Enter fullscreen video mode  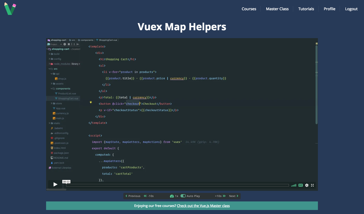(x=312, y=185)
